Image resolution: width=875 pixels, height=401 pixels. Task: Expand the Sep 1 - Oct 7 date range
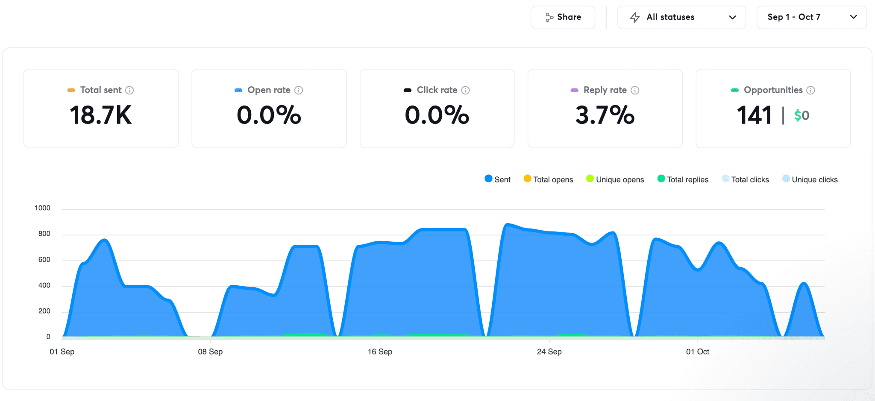tap(794, 18)
